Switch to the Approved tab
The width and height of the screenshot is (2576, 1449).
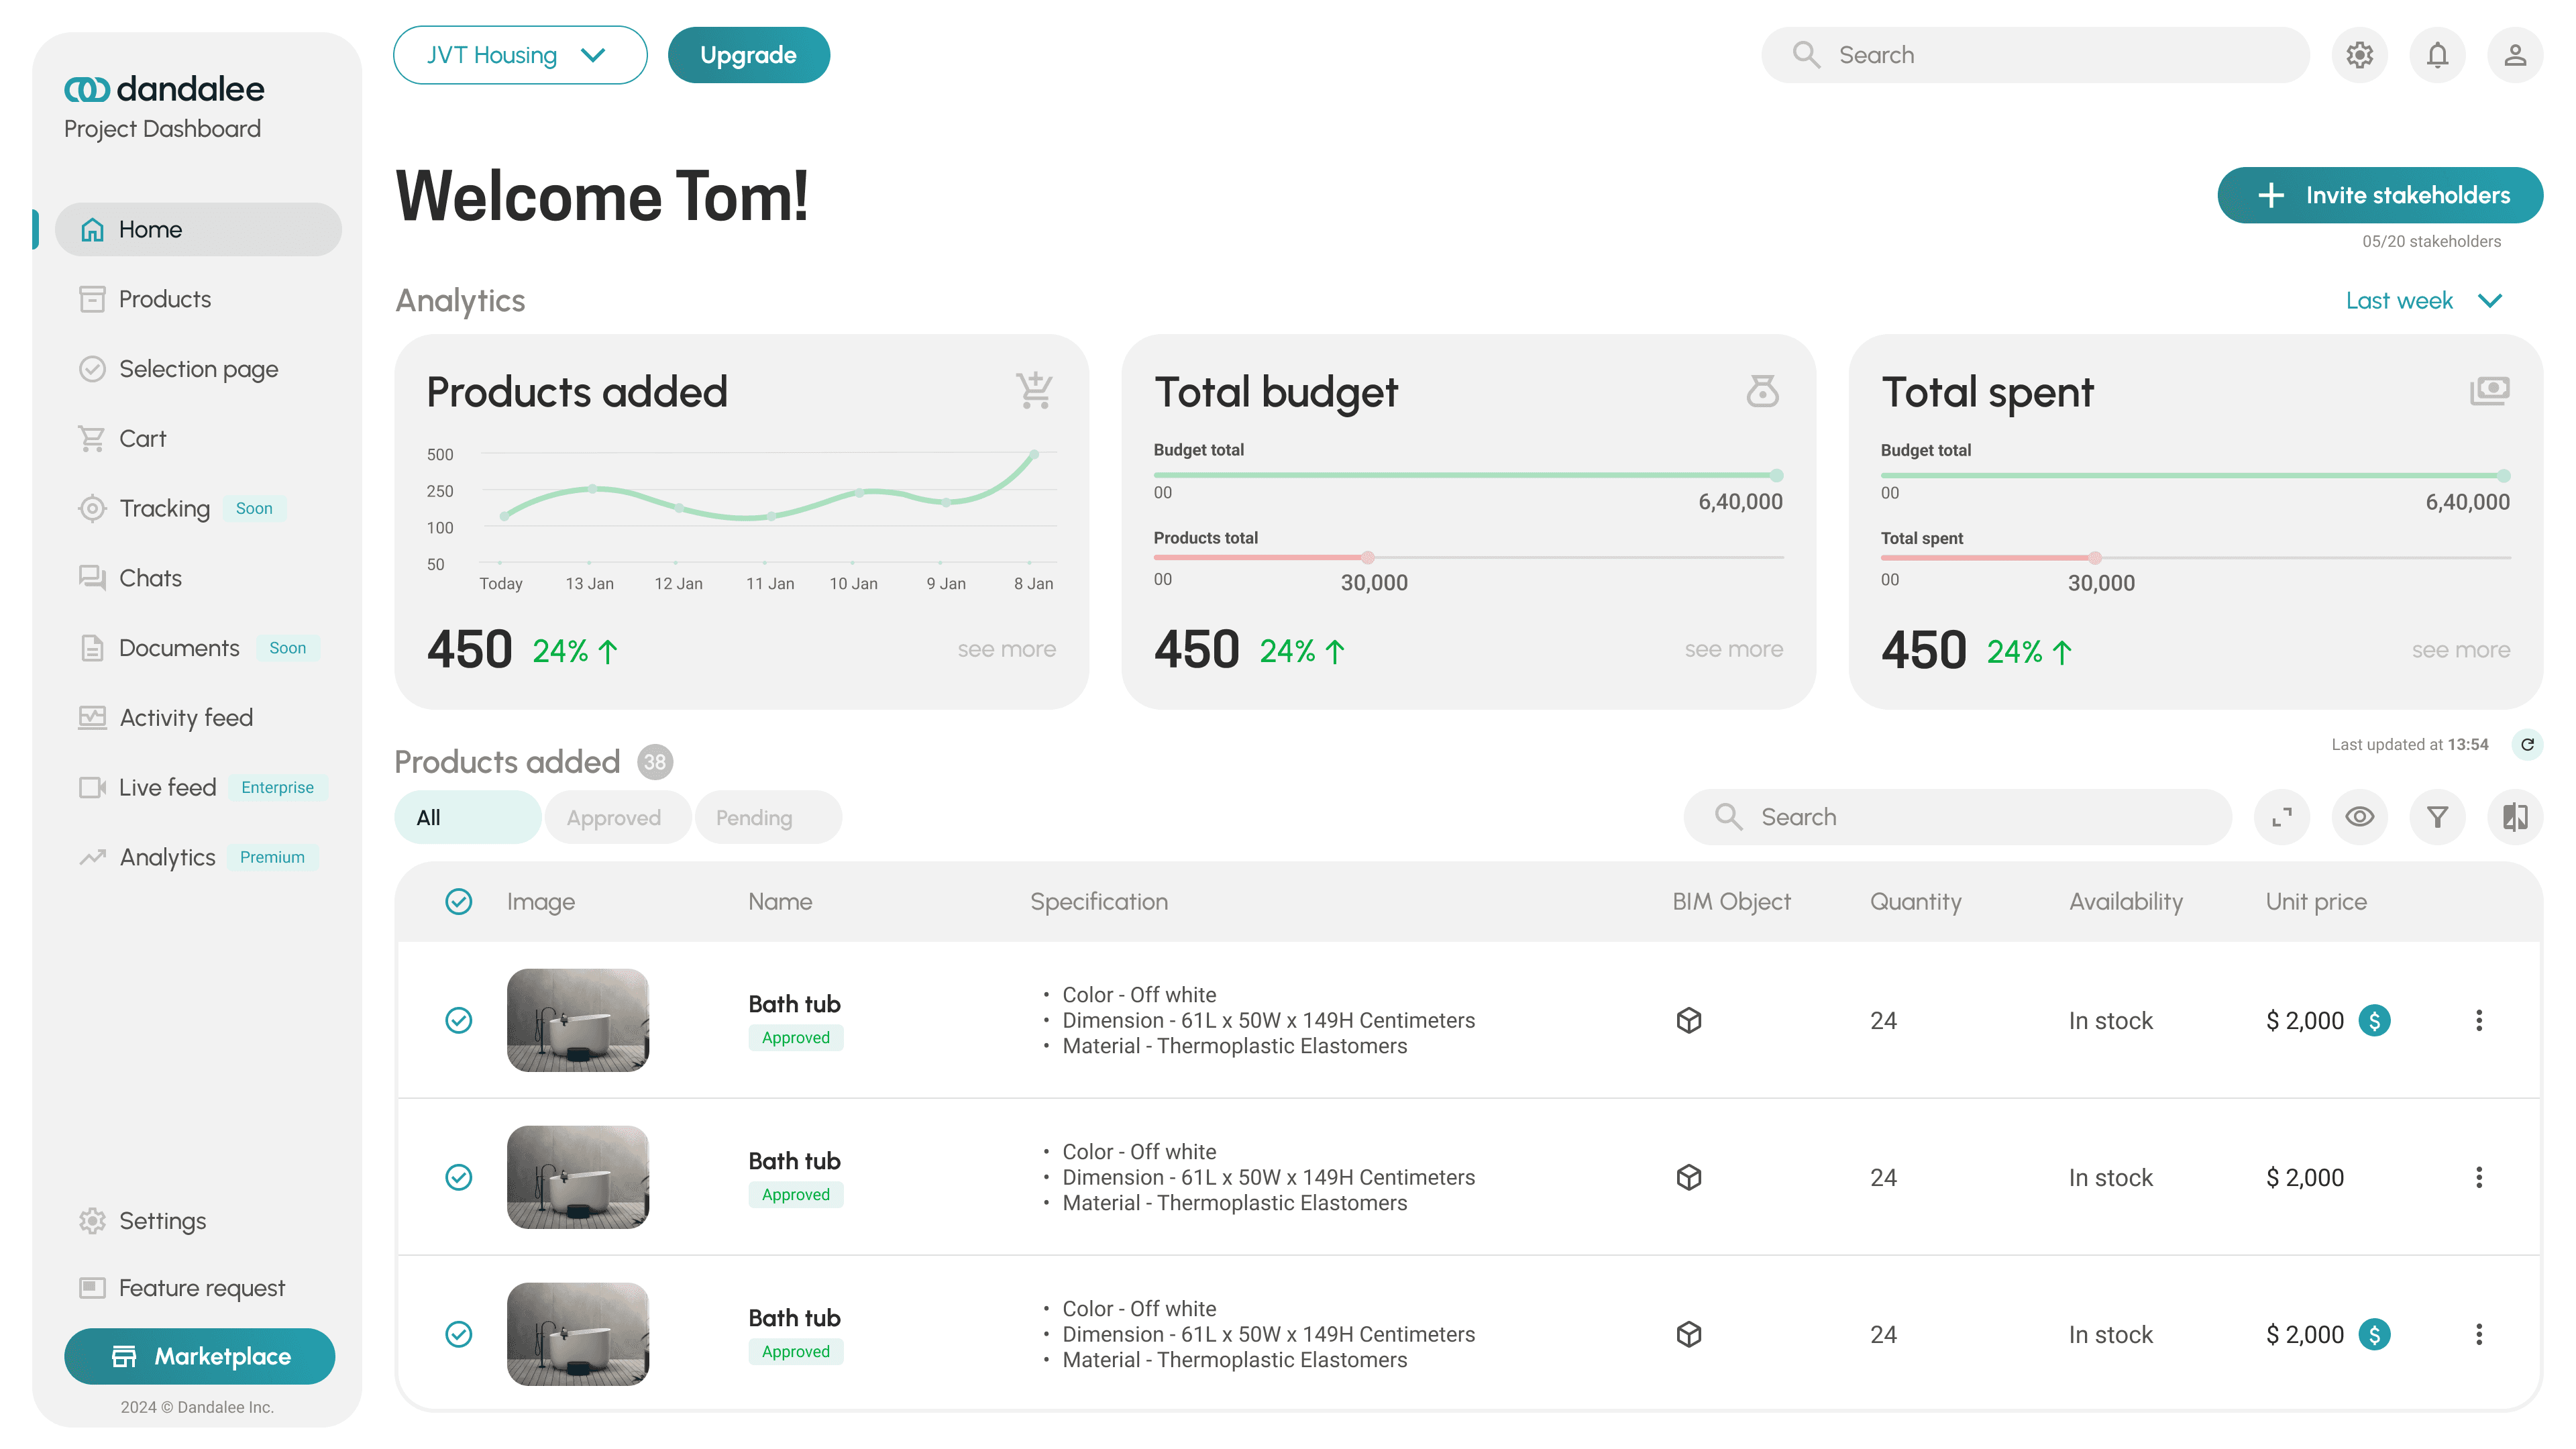click(x=614, y=817)
